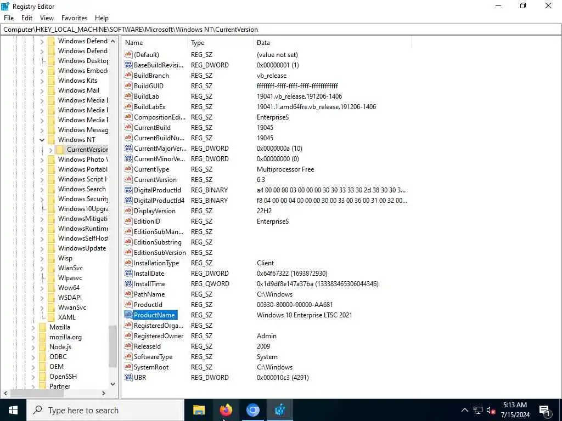Open Chromium browser from the taskbar
The image size is (562, 421).
(252, 410)
